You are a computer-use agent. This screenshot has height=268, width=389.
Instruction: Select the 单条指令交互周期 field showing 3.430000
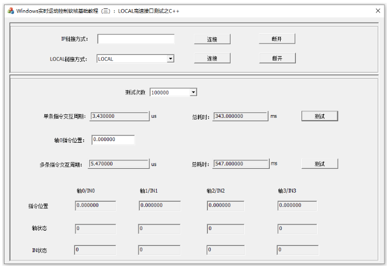tap(120, 116)
